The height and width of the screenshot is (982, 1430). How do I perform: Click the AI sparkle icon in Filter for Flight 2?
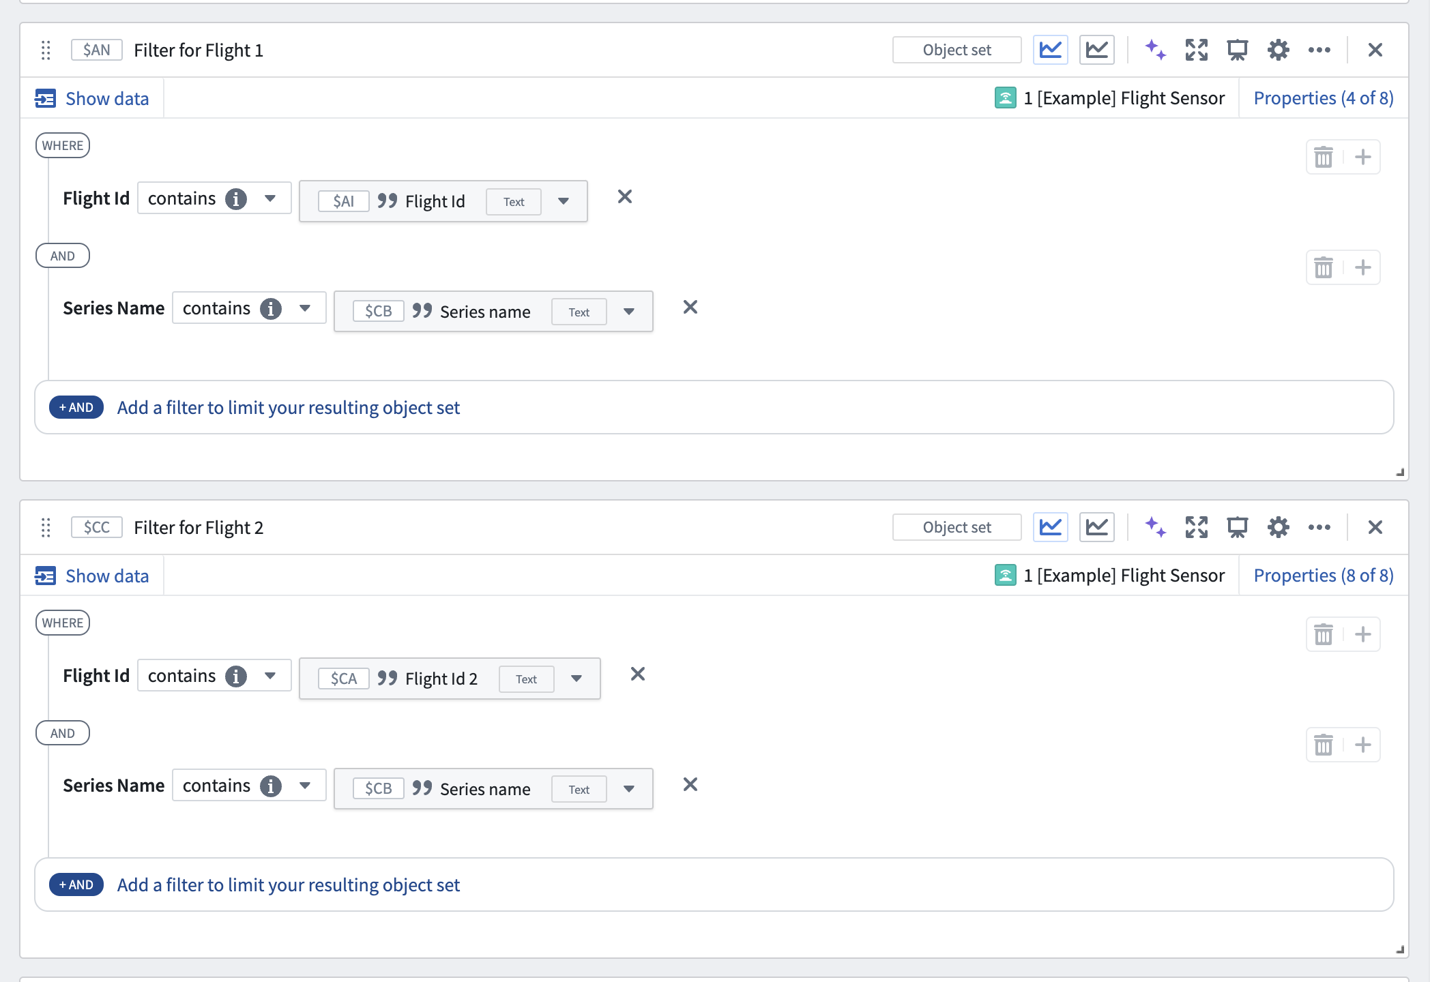(1156, 527)
